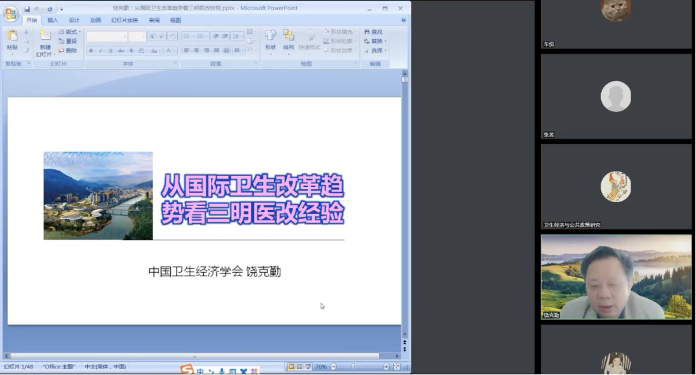Zoom out with the minus button

[333, 367]
